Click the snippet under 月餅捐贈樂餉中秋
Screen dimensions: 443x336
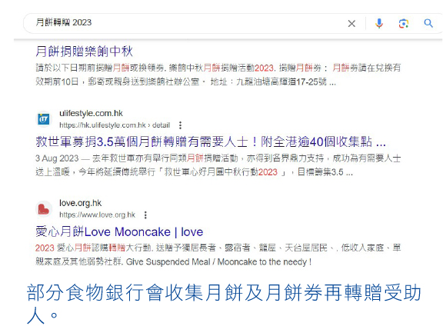218,75
